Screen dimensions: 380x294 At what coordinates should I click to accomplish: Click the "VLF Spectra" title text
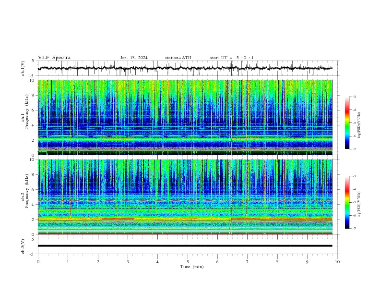click(54, 58)
